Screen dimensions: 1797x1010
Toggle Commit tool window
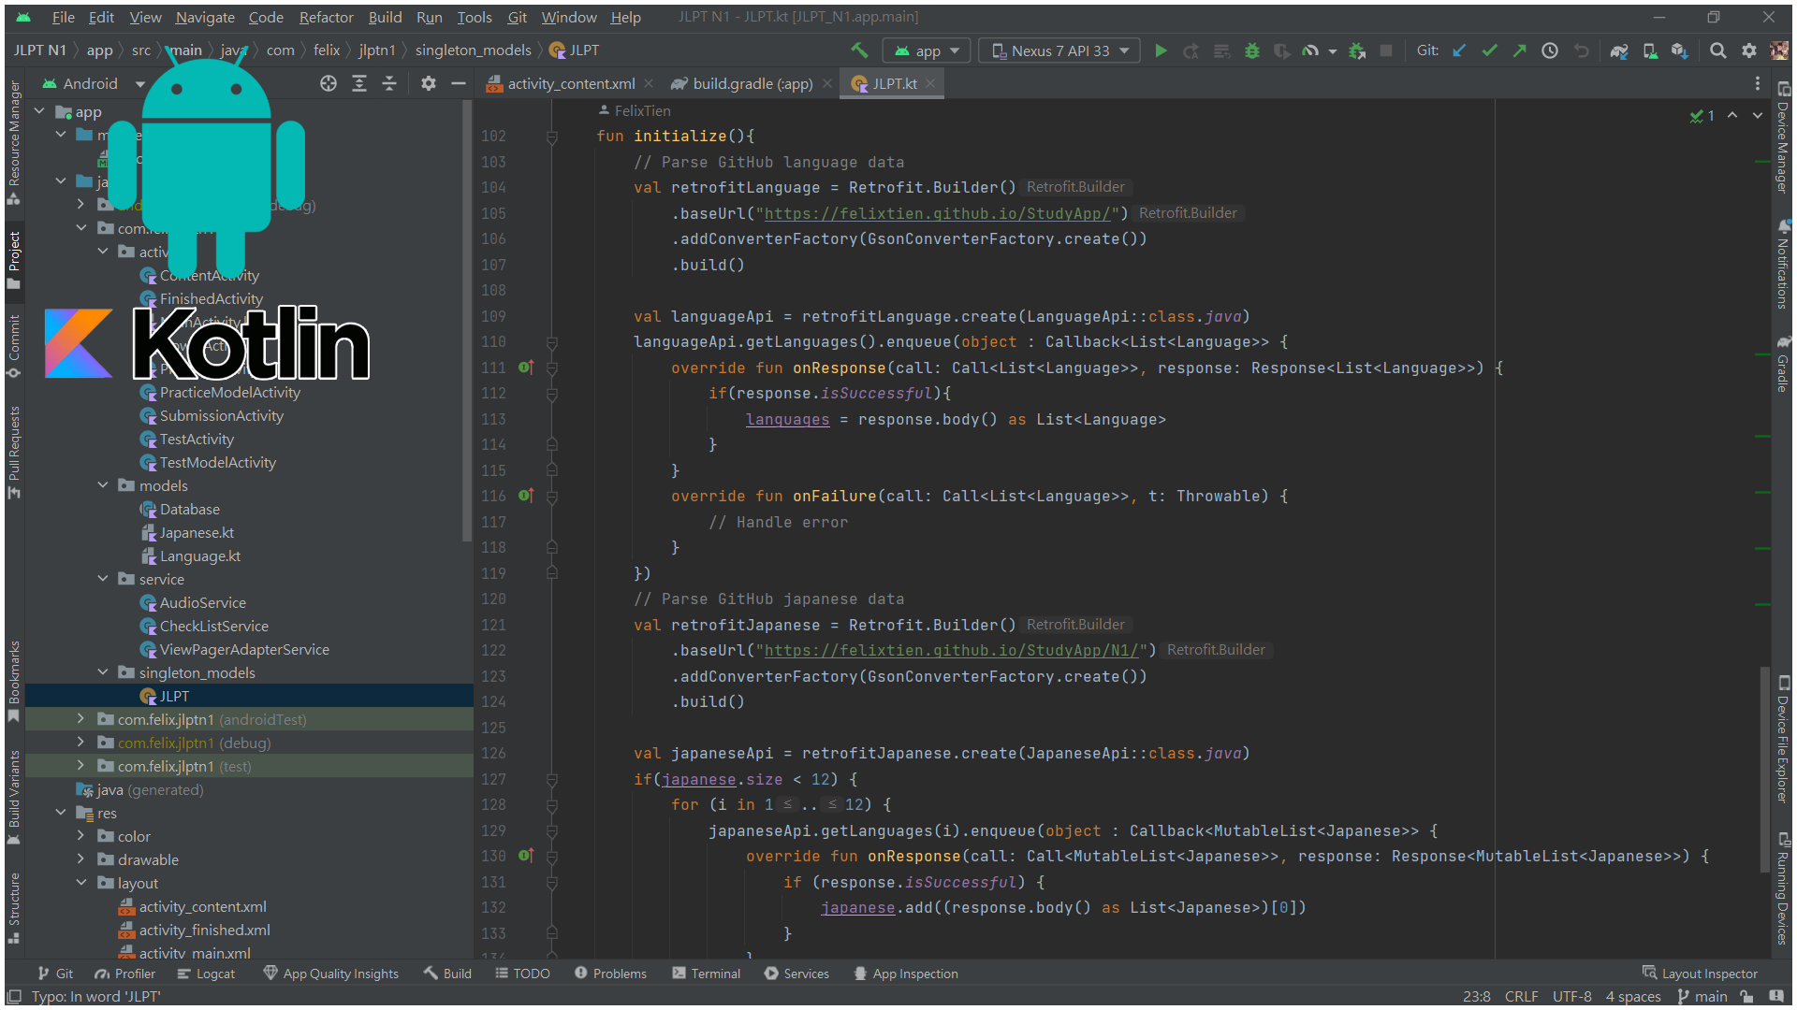[14, 345]
